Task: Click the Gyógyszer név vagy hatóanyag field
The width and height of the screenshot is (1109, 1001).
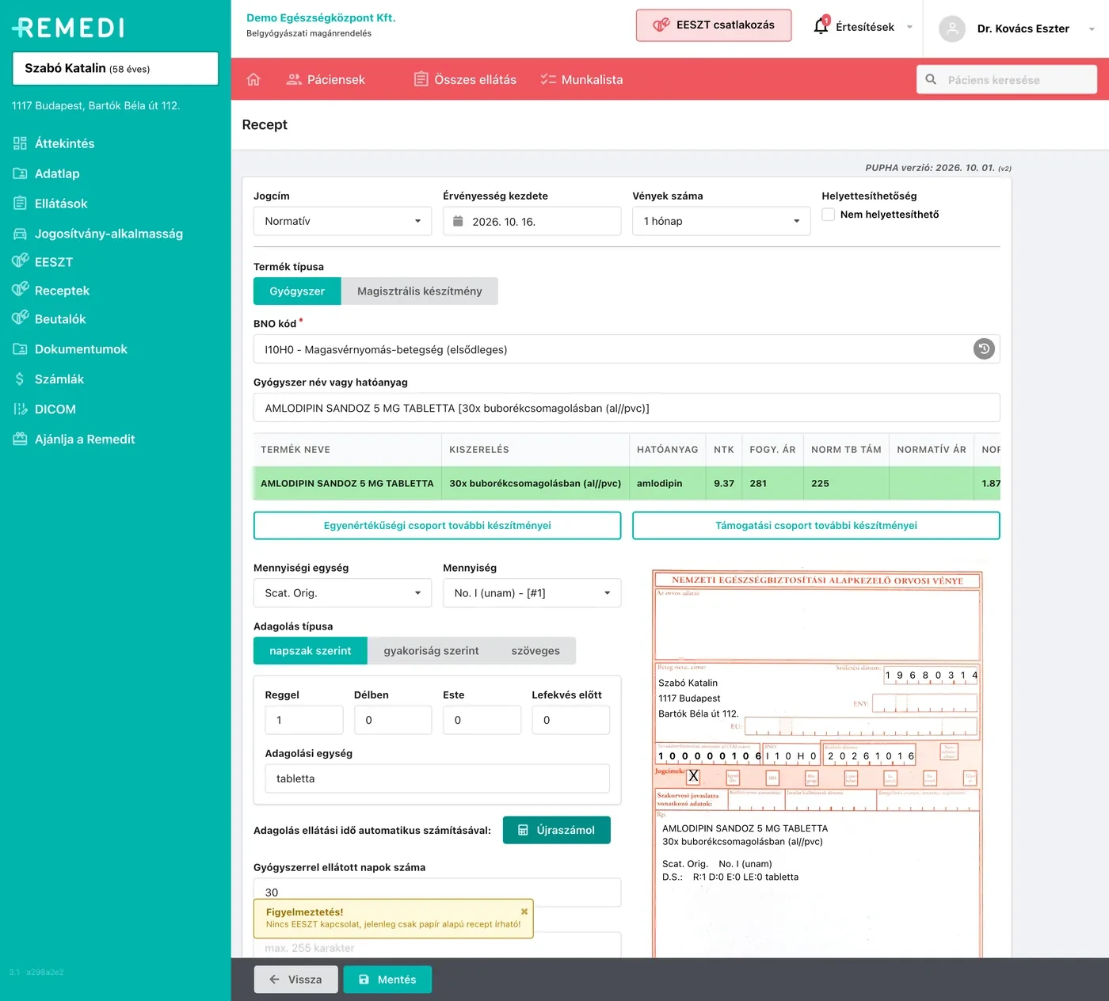Action: tap(627, 408)
